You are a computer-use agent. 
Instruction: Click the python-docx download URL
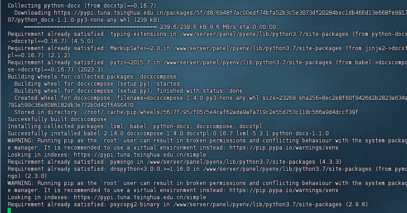pyautogui.click(x=230, y=13)
